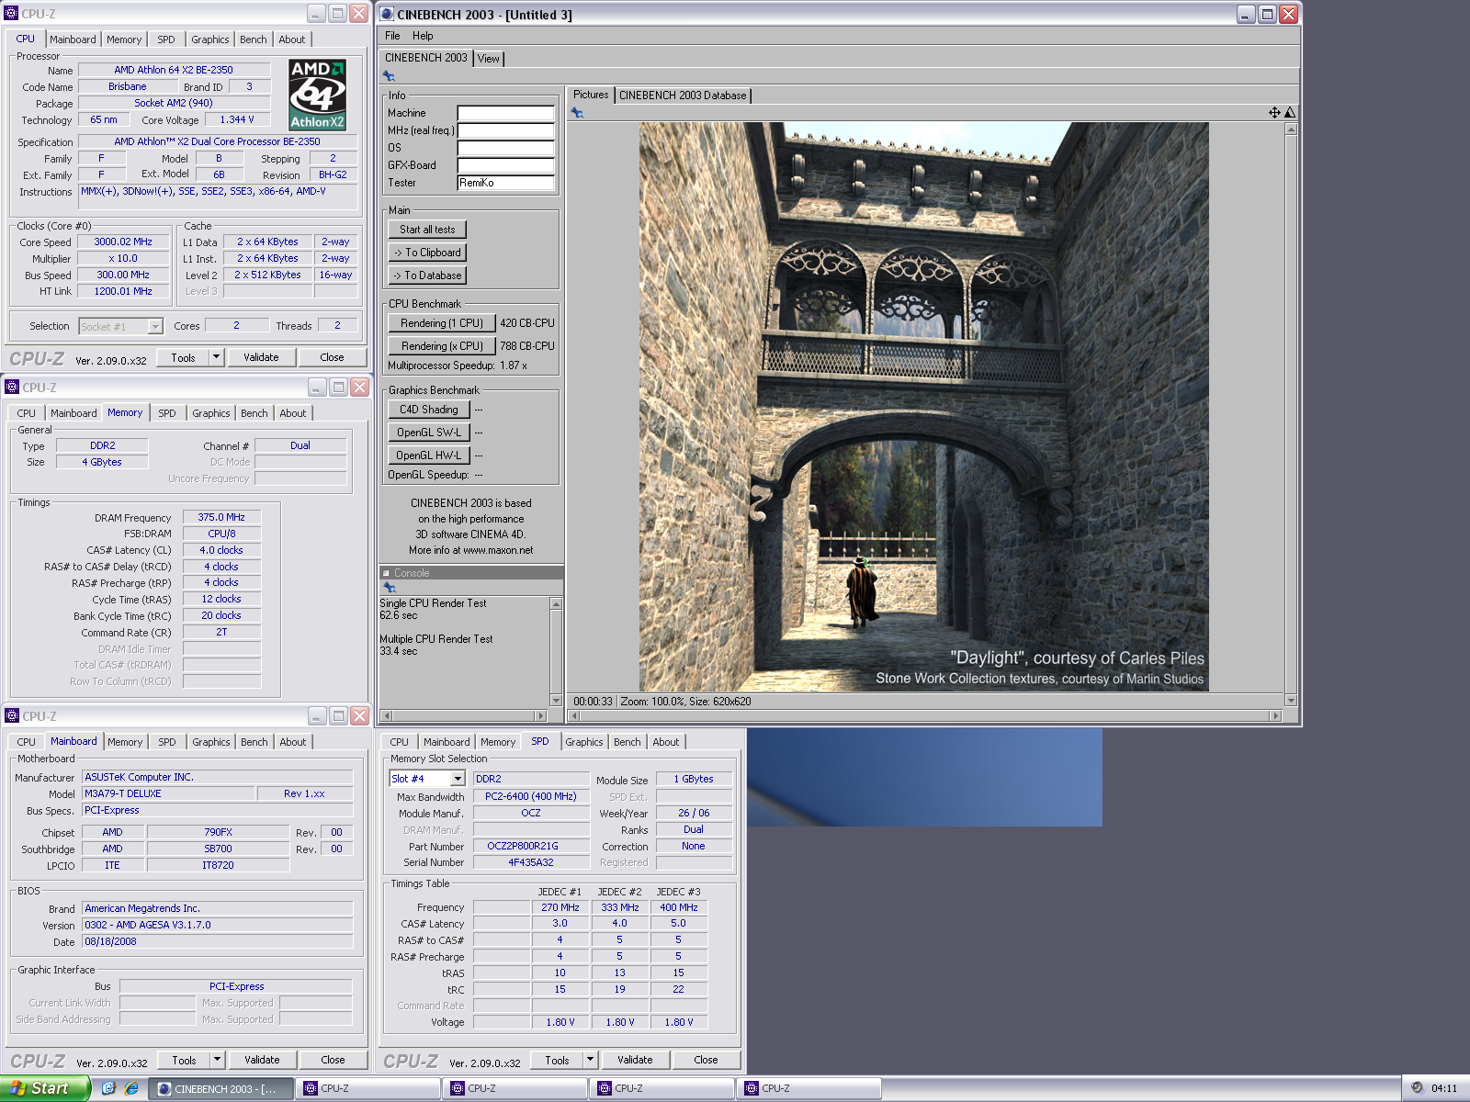Open Mainboard tab in top CPU-Z window

[73, 39]
